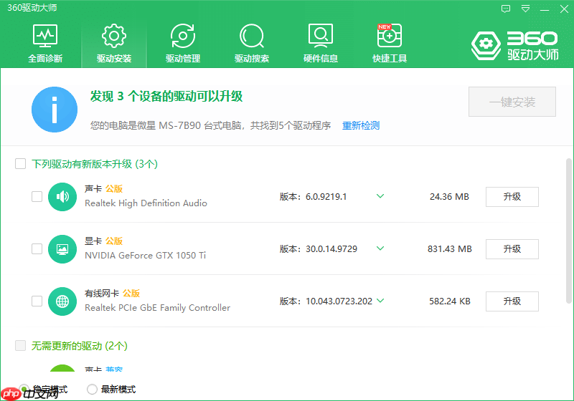Tick the Realtek High Definition Audio checkbox
Screen dimensions: 574x401
pos(37,196)
